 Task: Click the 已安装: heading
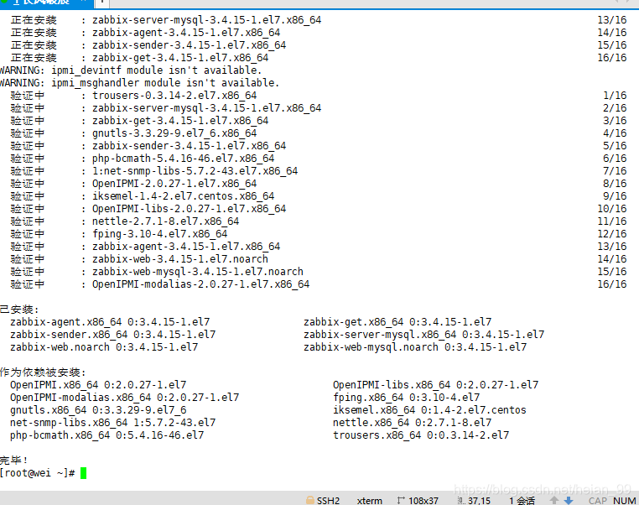[19, 310]
